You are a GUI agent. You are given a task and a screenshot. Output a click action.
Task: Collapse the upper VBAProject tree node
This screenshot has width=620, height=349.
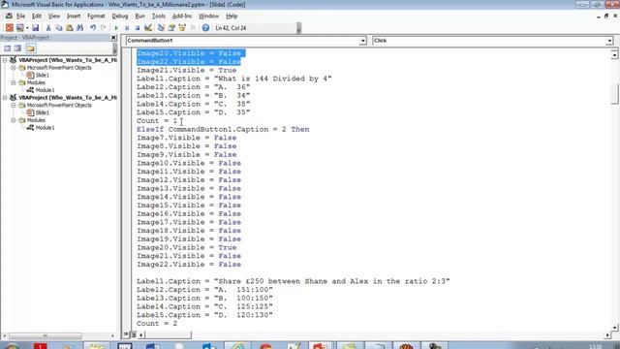tap(5, 60)
